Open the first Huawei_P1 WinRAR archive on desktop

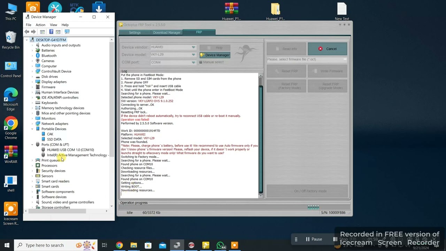coord(231,12)
